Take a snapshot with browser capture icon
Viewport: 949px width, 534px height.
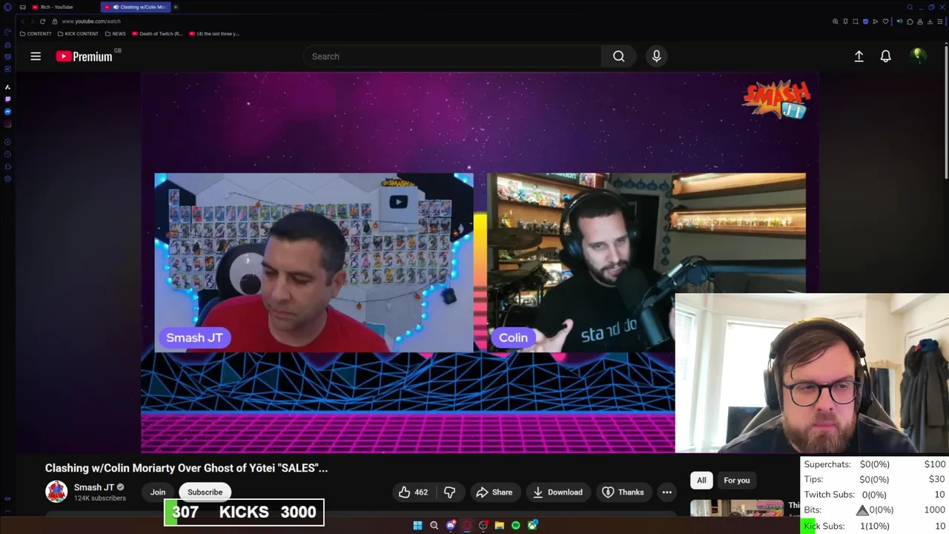pyautogui.click(x=856, y=22)
